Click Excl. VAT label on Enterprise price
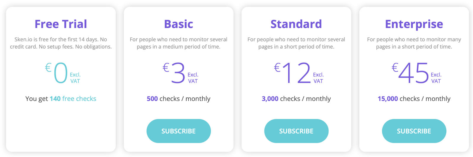 coord(436,78)
